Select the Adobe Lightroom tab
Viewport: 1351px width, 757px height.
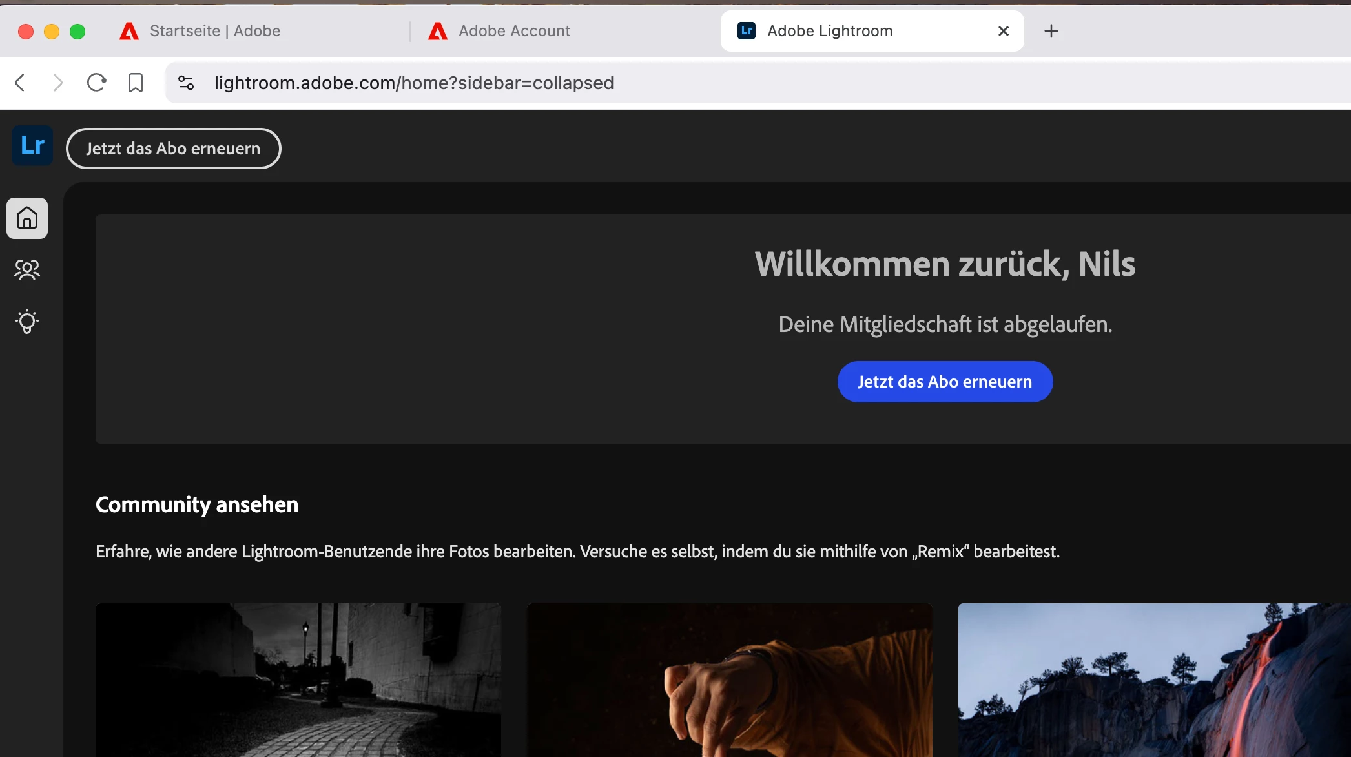830,31
